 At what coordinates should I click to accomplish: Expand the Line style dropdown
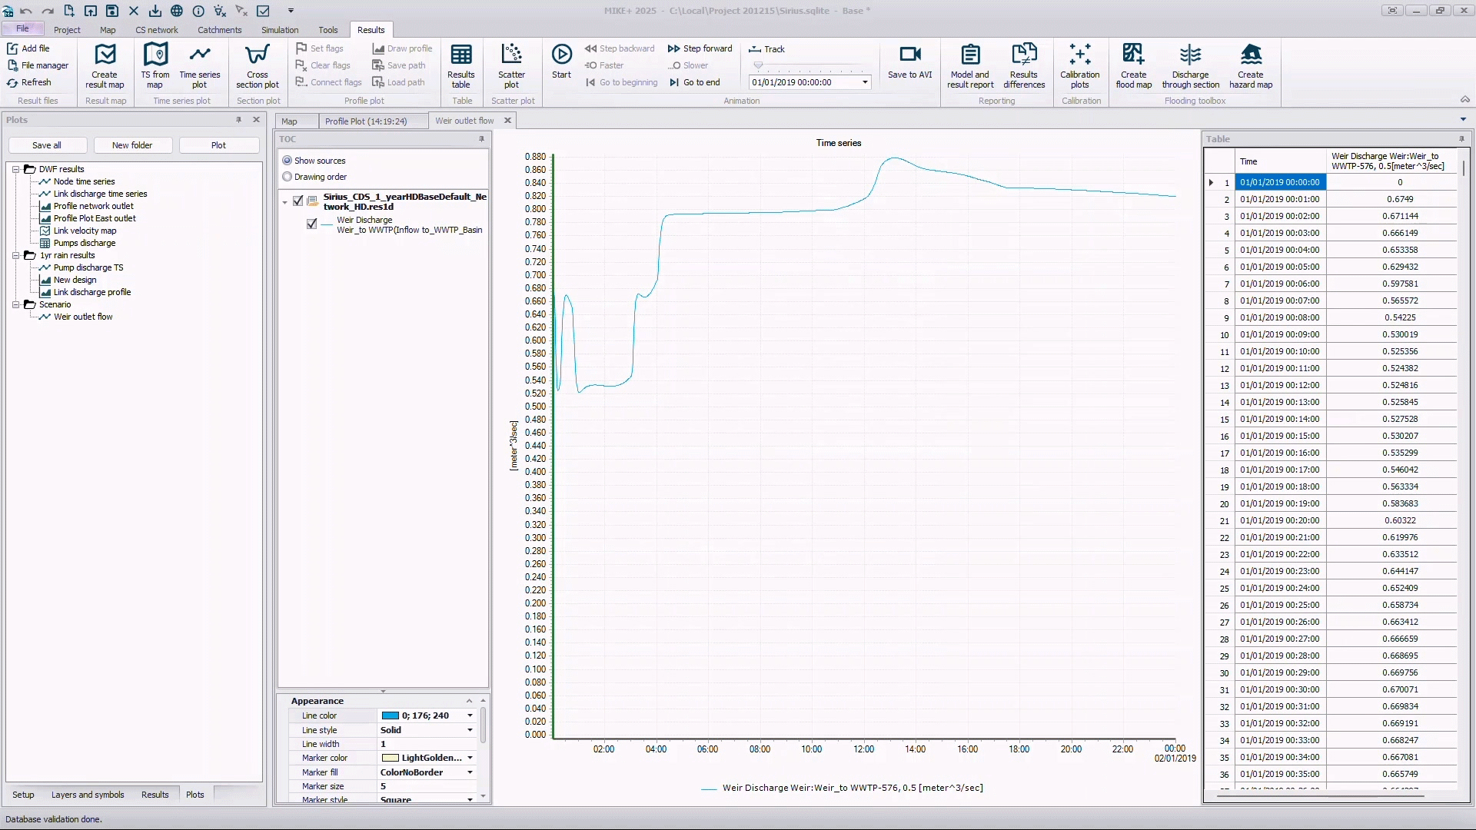point(470,730)
